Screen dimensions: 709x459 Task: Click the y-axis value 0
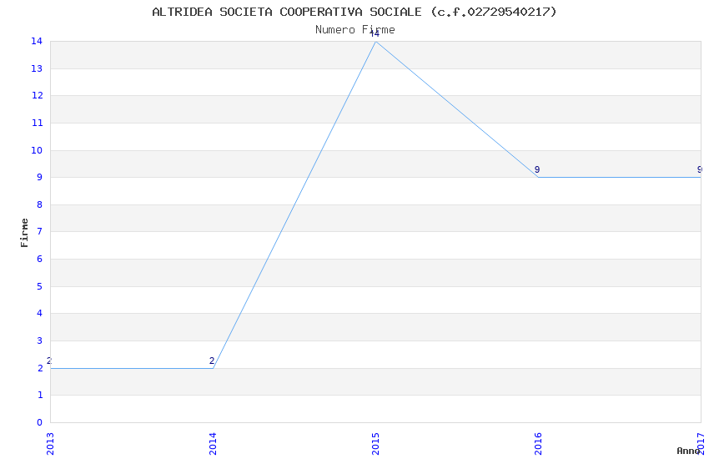pyautogui.click(x=40, y=423)
